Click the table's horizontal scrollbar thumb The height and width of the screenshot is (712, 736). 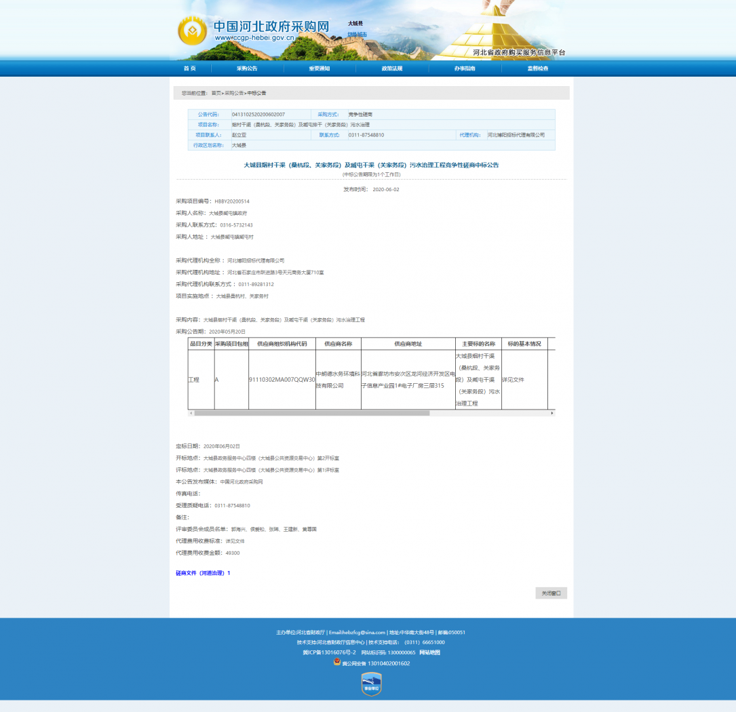[312, 413]
